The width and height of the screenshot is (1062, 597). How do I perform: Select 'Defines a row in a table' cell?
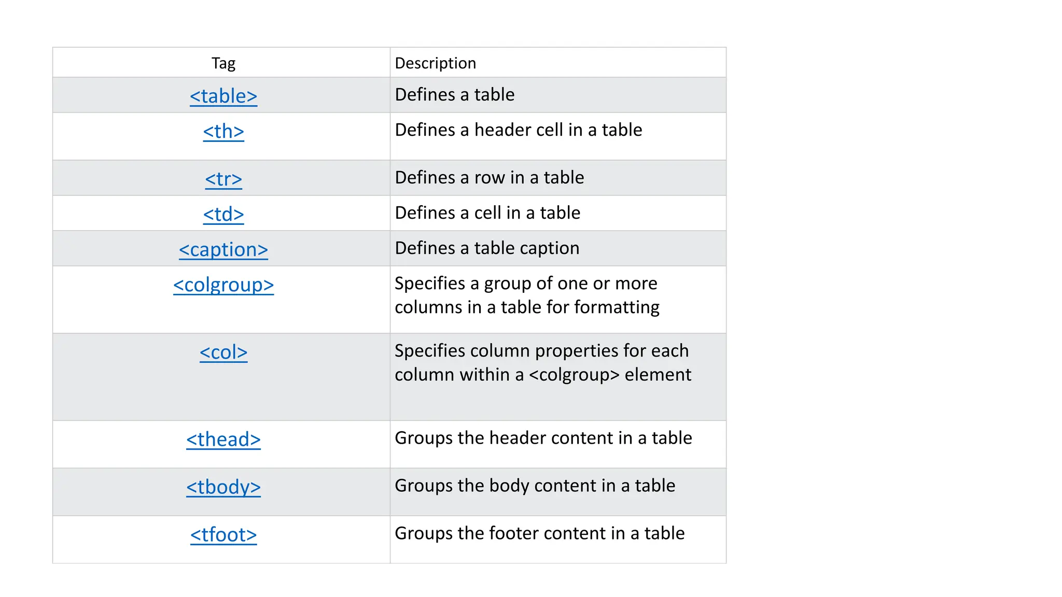tap(558, 178)
